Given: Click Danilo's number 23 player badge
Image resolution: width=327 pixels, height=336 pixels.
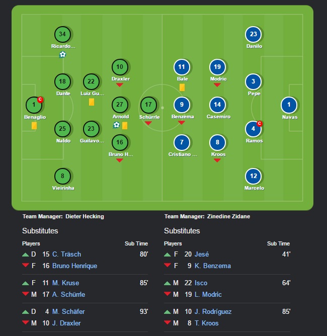Looking at the screenshot, I should point(253,34).
